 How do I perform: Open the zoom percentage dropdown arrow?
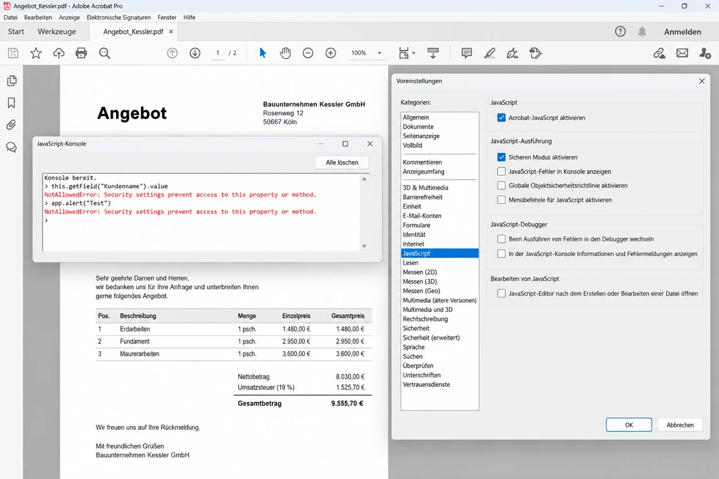click(x=380, y=53)
